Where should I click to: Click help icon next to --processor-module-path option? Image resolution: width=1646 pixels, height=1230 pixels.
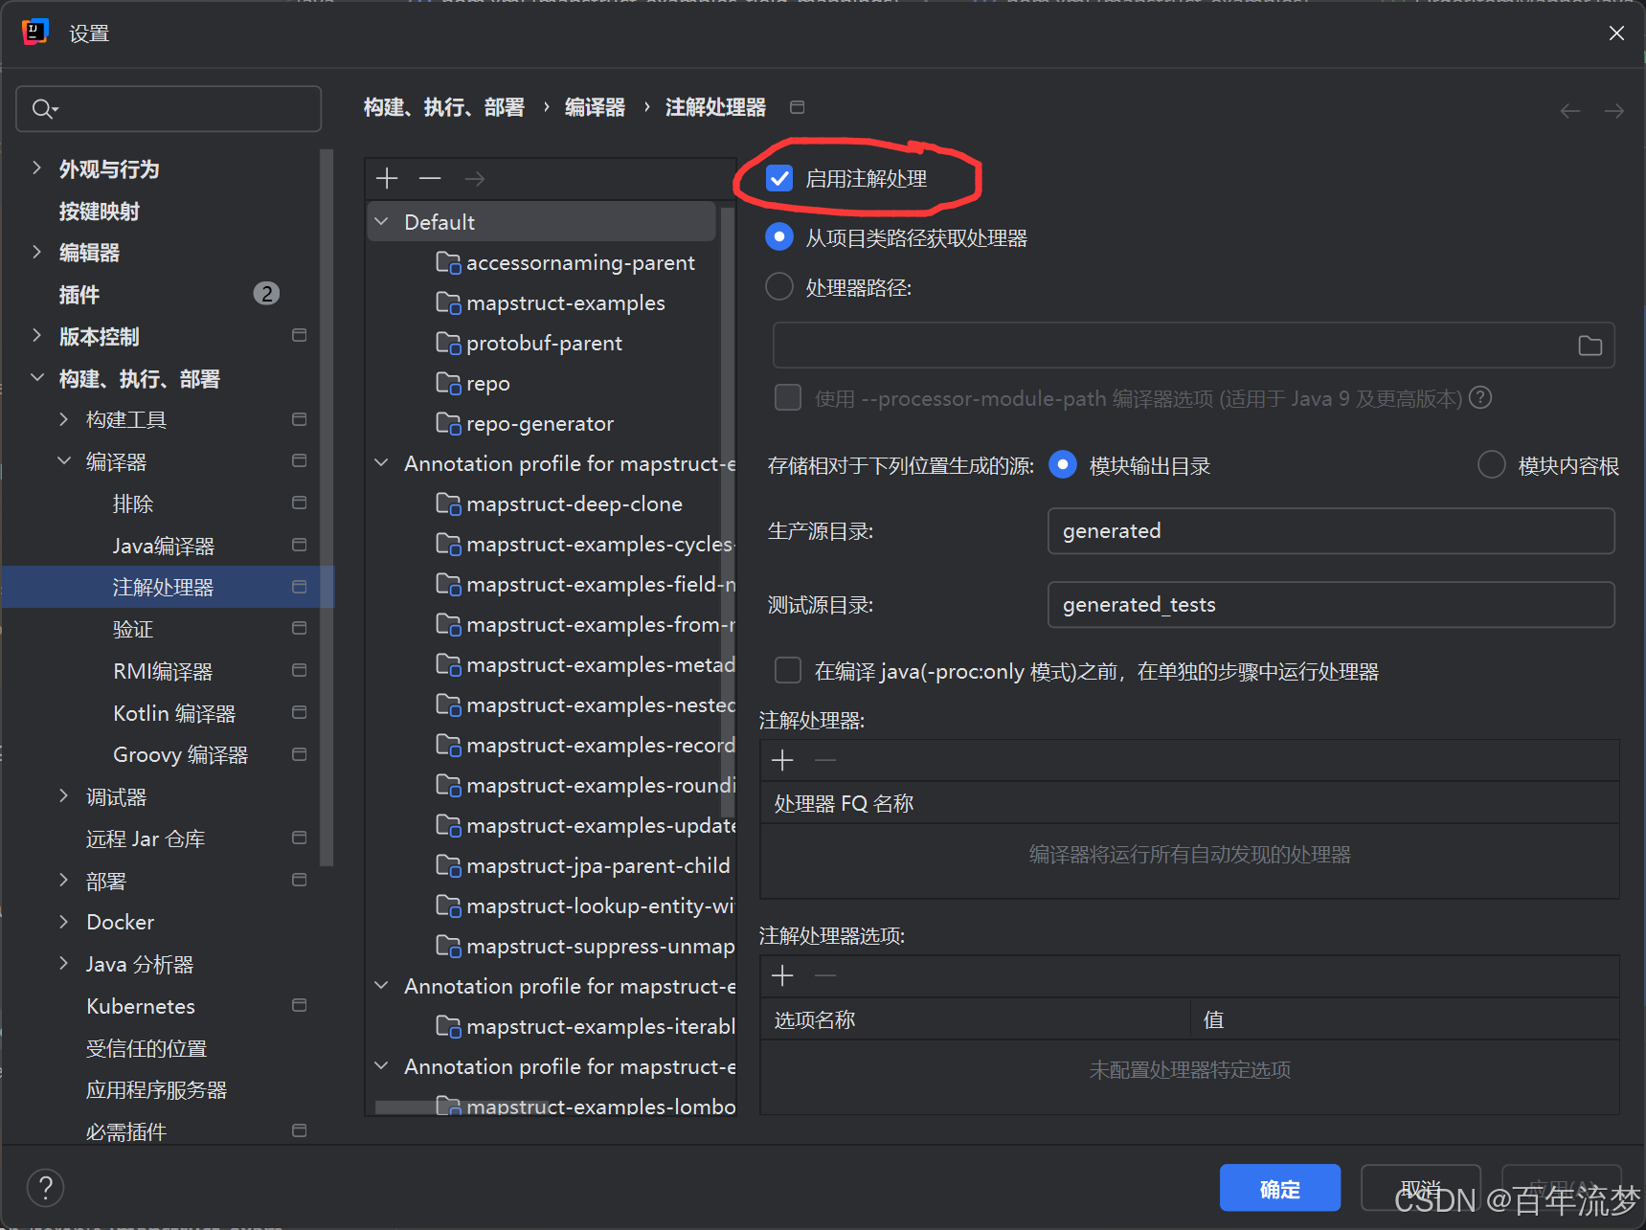(x=1479, y=397)
